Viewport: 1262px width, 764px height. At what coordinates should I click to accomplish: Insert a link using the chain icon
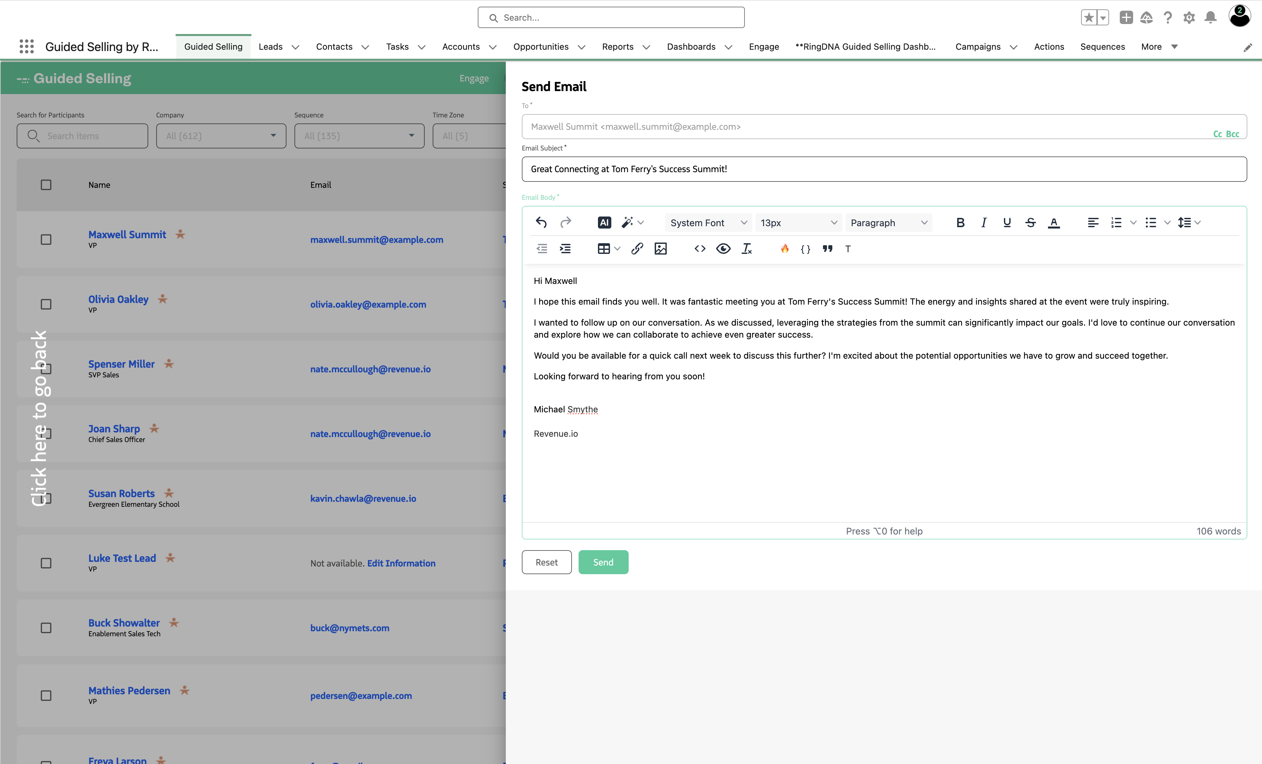click(x=637, y=249)
